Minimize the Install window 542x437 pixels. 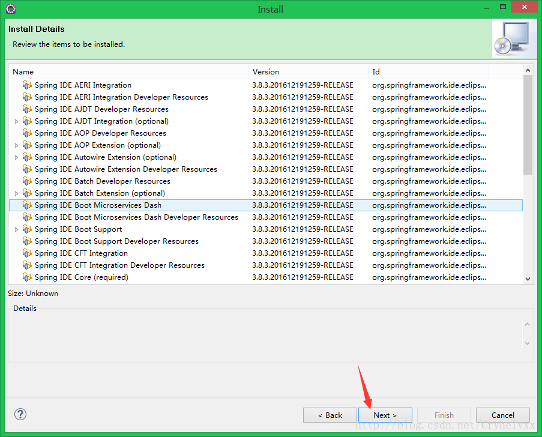pyautogui.click(x=487, y=8)
